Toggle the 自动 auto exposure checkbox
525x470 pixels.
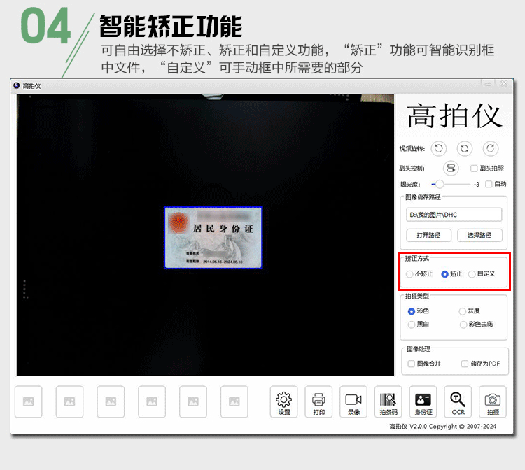click(489, 184)
